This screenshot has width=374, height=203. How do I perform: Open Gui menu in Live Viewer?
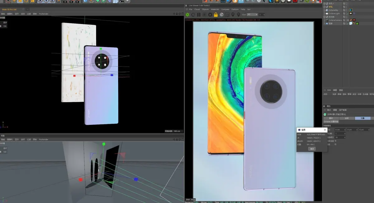(249, 9)
